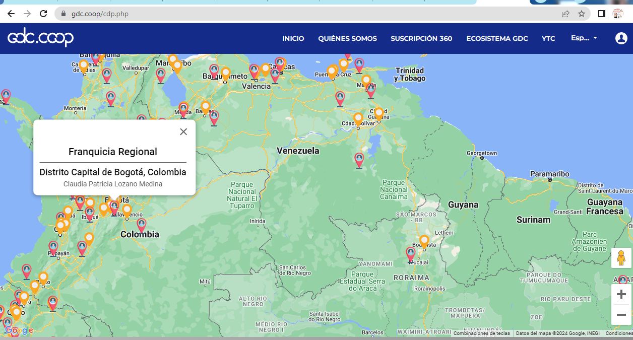This screenshot has width=633, height=340.
Task: Open Combinaciones de teclas link
Action: (x=482, y=333)
